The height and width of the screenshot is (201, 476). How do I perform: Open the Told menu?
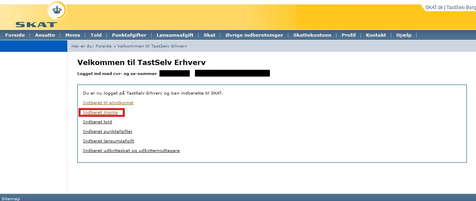[x=96, y=35]
